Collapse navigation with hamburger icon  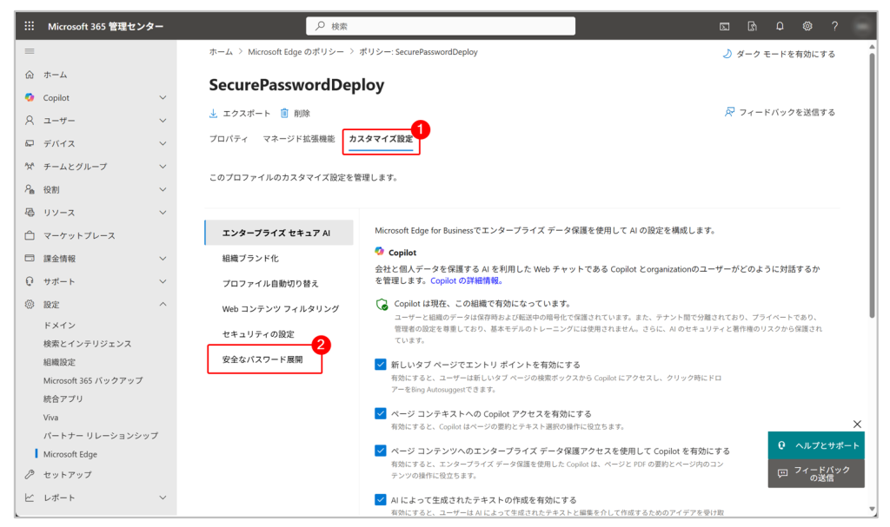30,51
